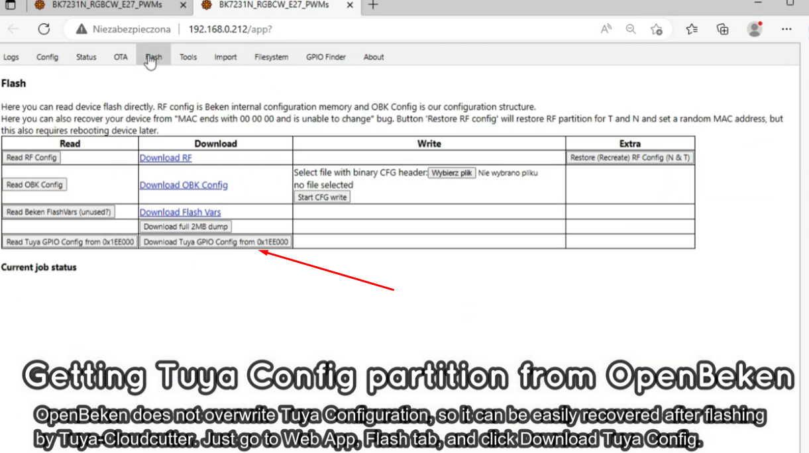The height and width of the screenshot is (453, 809).
Task: Click the Read RF Config button
Action: click(31, 158)
